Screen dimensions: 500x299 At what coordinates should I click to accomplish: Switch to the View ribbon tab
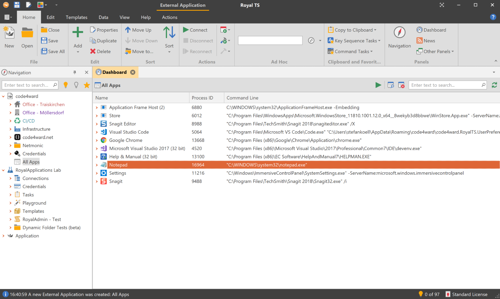(124, 17)
